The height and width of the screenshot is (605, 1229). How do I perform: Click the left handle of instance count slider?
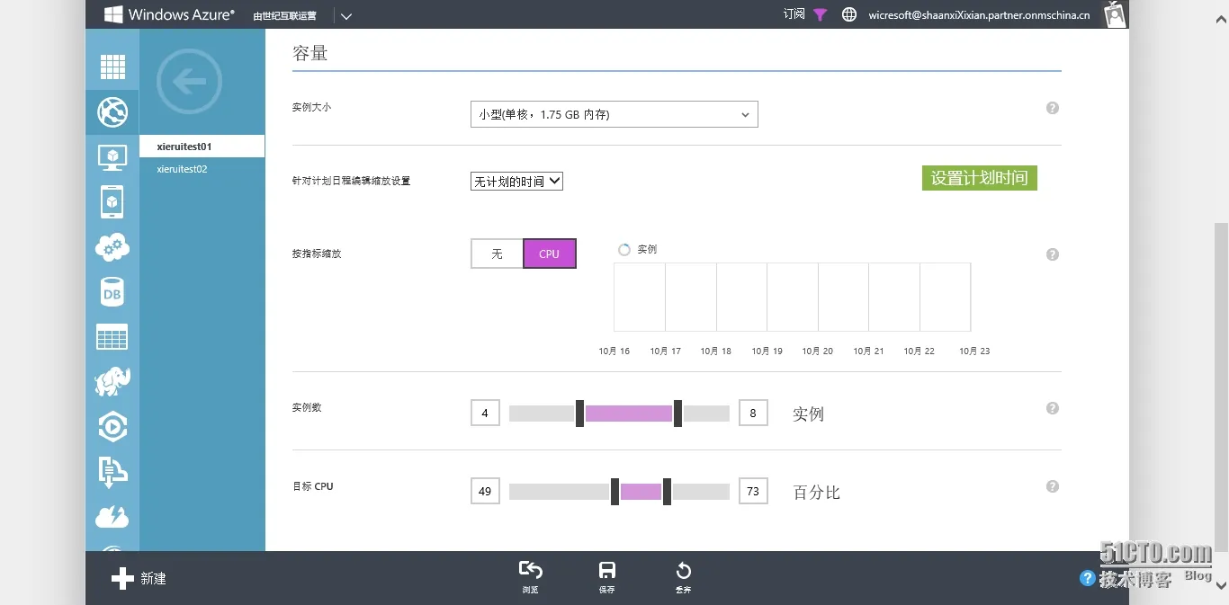579,414
